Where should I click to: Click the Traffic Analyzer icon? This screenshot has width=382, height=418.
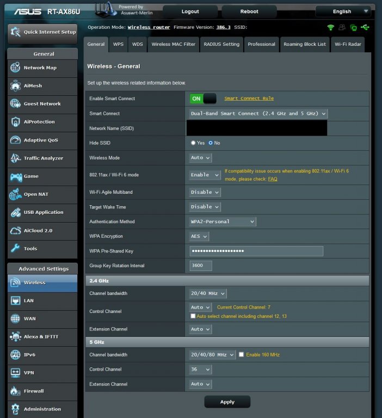point(15,158)
